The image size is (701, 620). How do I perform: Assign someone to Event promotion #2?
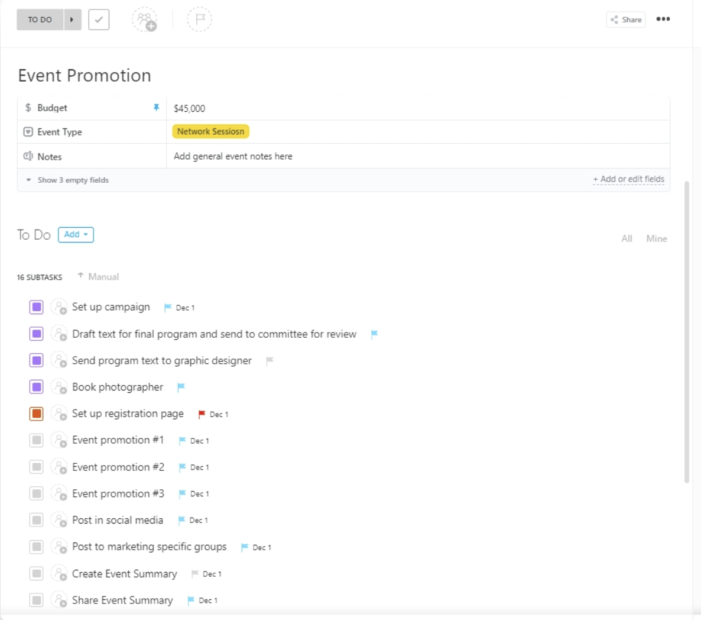point(59,467)
